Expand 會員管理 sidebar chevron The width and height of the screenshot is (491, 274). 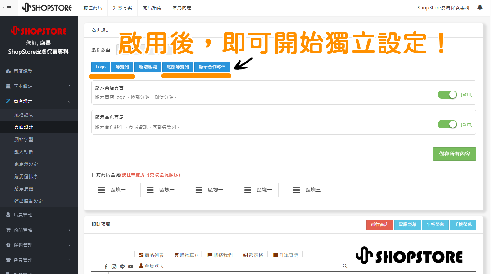(70, 260)
